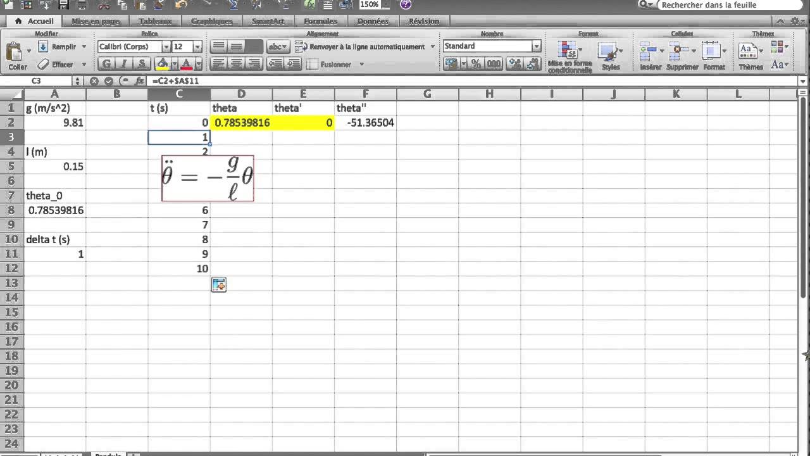Switch to Mise en page tab
The height and width of the screenshot is (456, 810).
[x=96, y=21]
